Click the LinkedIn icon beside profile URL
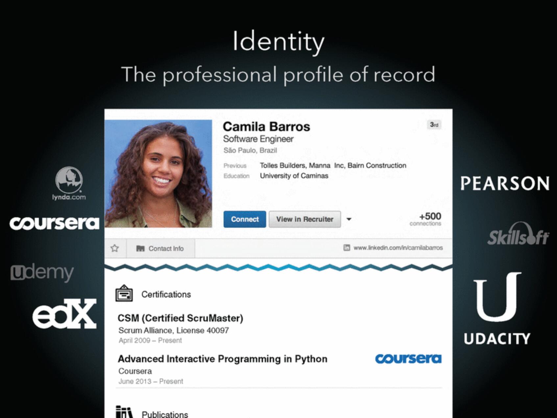This screenshot has width=557, height=418. coord(347,248)
